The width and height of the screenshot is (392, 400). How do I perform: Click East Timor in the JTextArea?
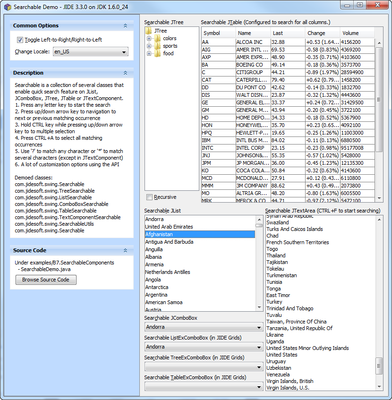tap(278, 296)
